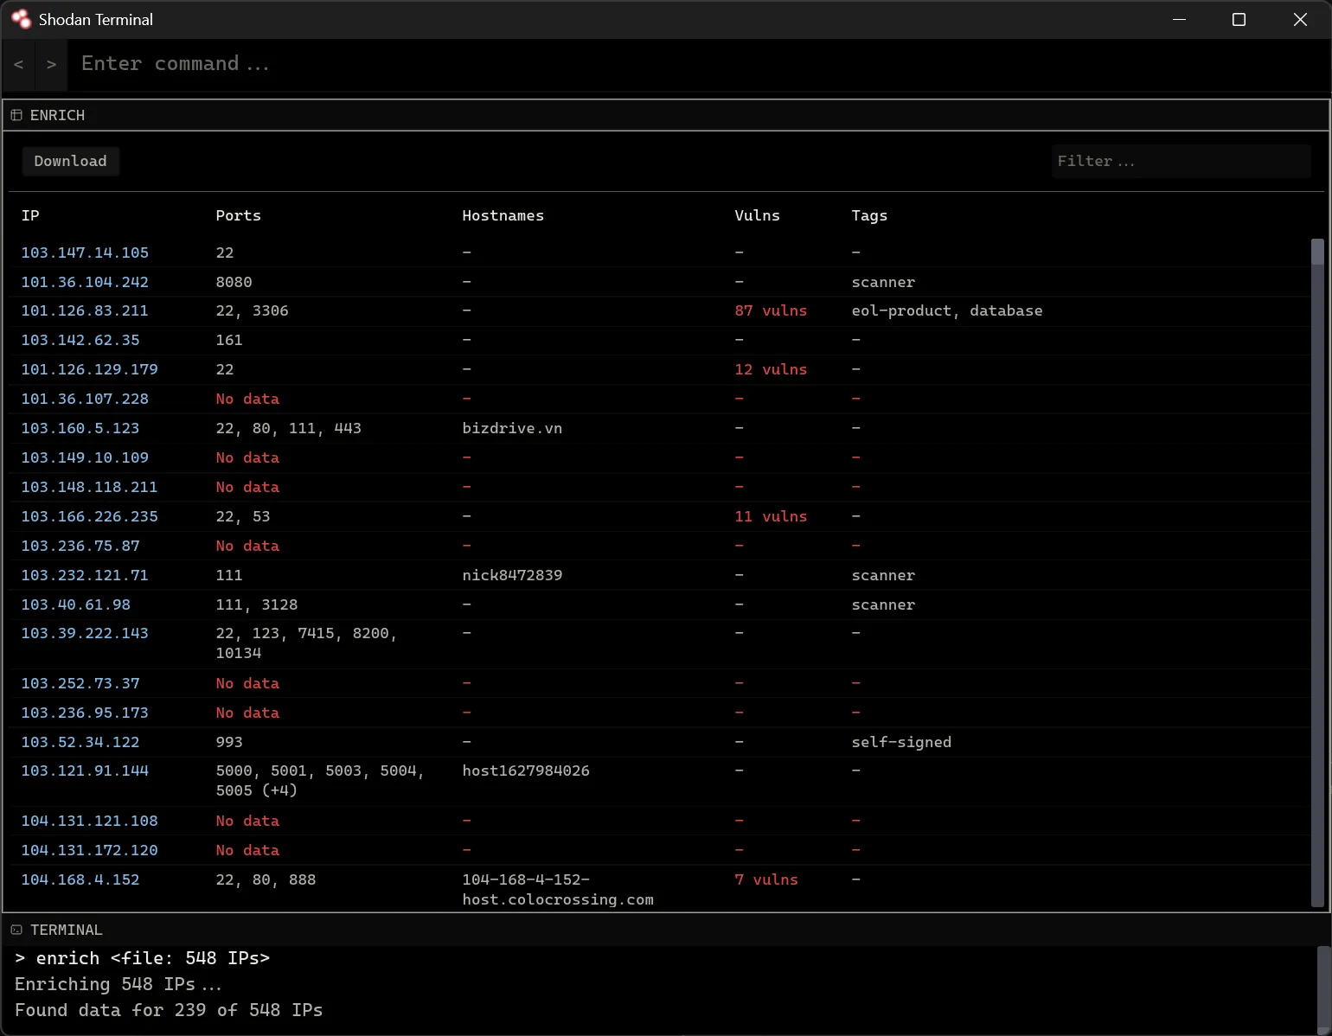Click the bizdrive.vn hostname
This screenshot has height=1036, width=1332.
512,428
